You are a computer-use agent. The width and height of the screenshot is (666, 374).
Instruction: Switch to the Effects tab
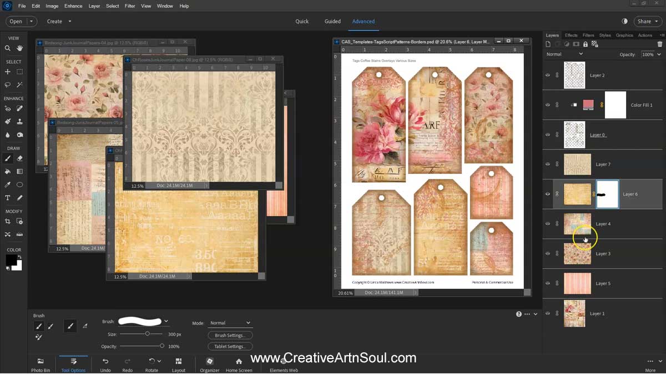(571, 35)
